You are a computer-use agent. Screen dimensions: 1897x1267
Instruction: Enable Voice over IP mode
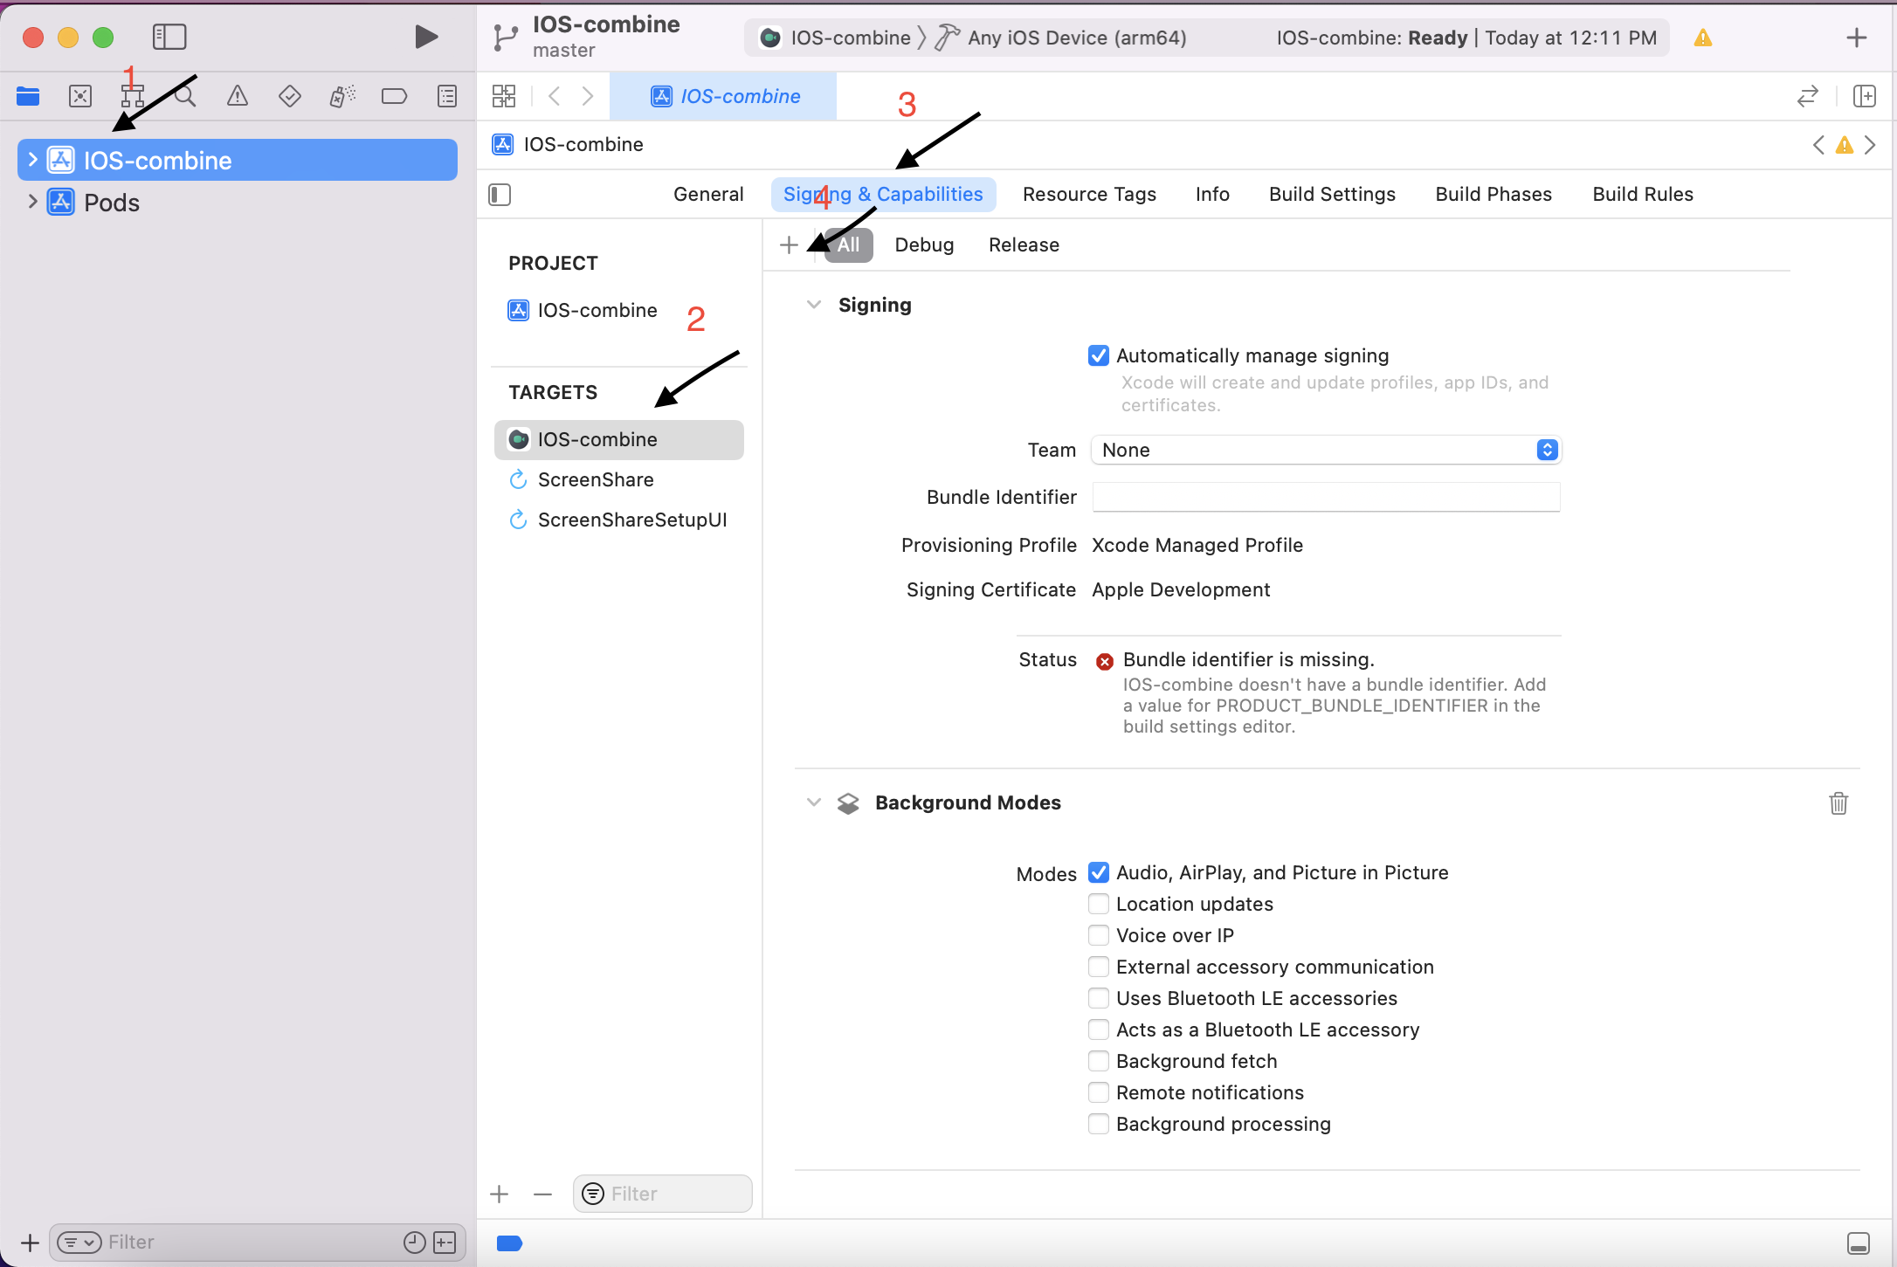coord(1099,935)
